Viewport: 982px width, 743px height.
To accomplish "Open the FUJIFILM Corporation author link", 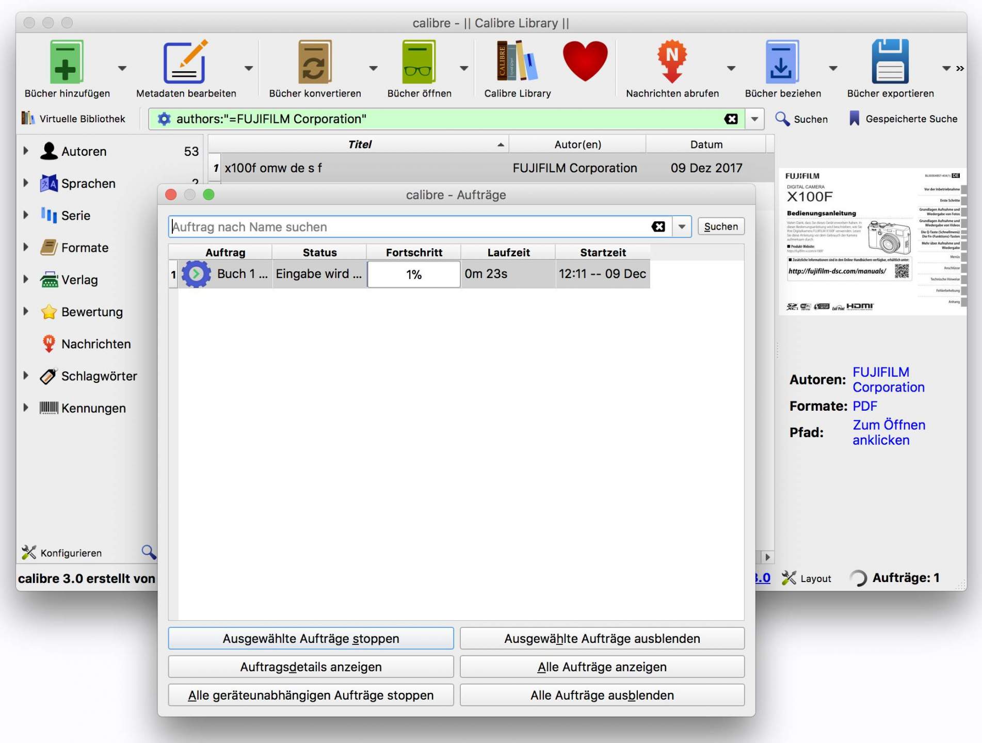I will (888, 380).
